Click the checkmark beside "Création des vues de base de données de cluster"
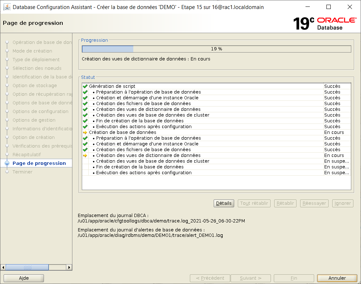 click(x=85, y=115)
